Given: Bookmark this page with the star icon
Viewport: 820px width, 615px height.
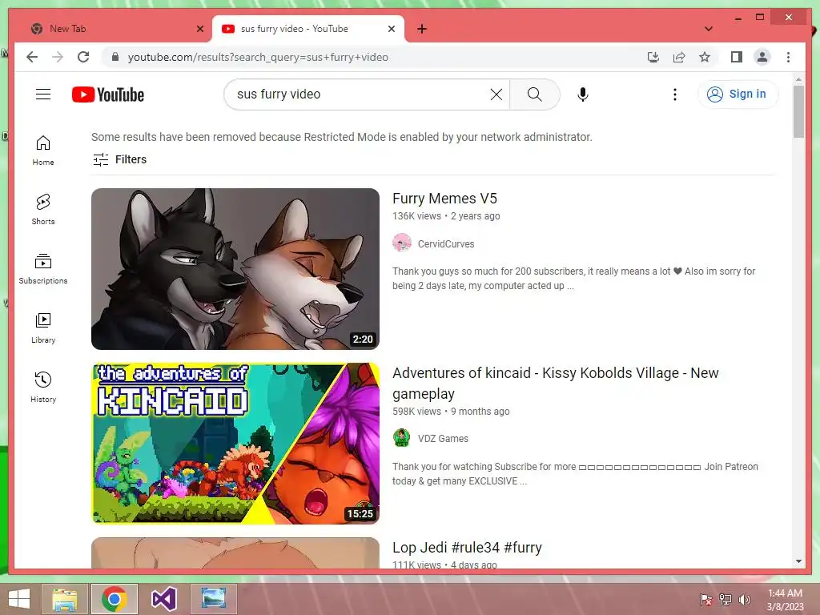Looking at the screenshot, I should pos(705,57).
